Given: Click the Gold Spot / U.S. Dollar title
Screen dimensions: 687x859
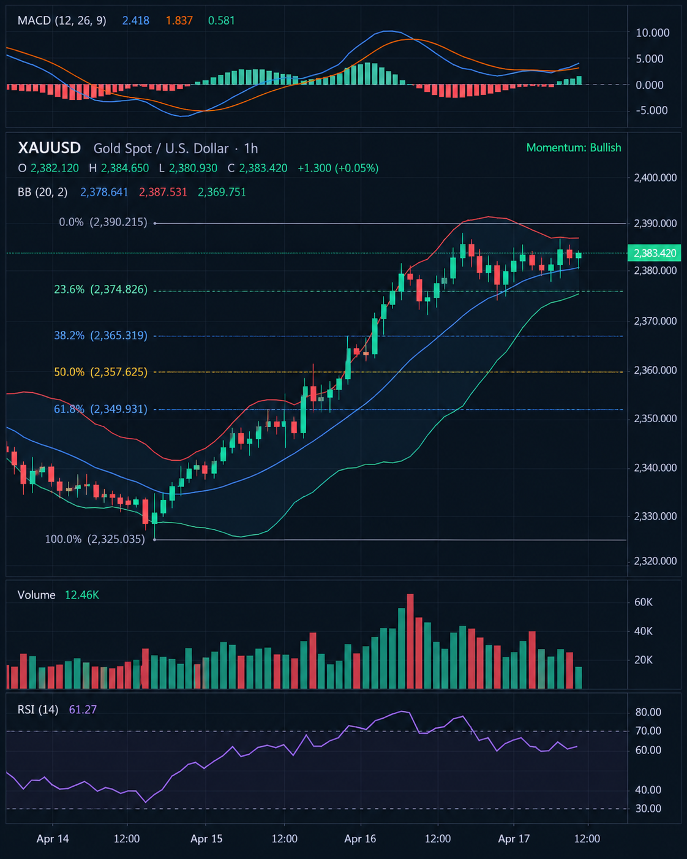Looking at the screenshot, I should coord(160,148).
